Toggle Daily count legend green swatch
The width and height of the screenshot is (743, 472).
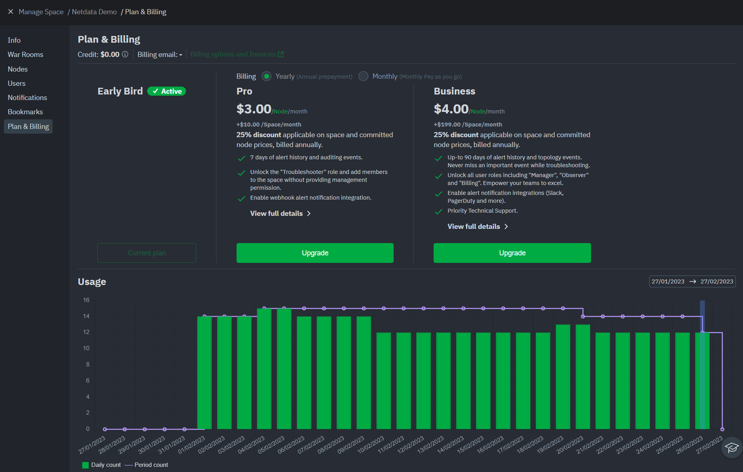click(x=85, y=465)
